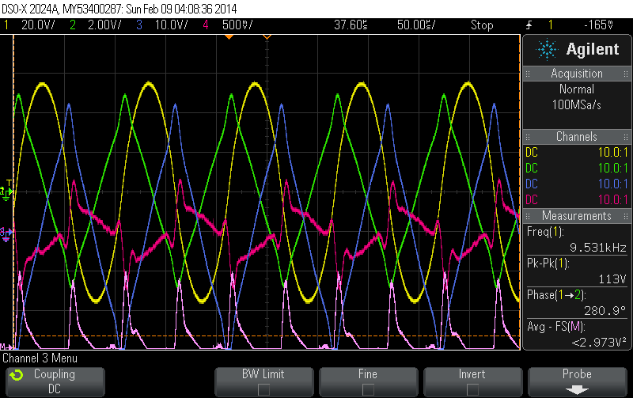Click the Acquisition header right grip dots
The image size is (633, 398).
tap(626, 74)
